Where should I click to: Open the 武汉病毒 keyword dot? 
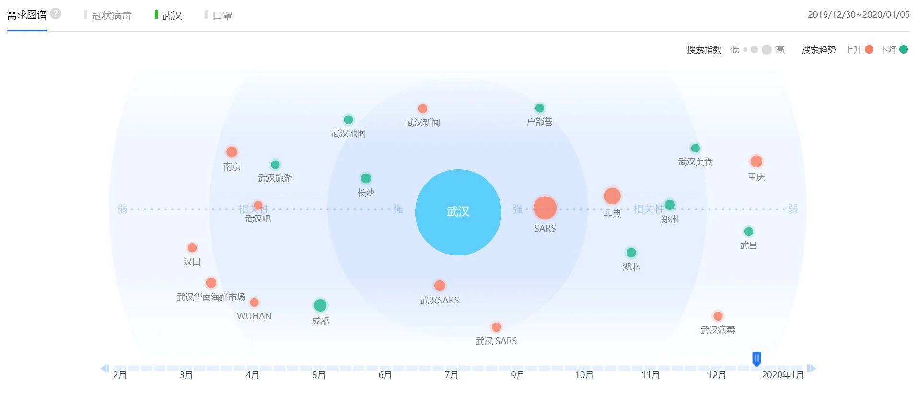pos(718,316)
